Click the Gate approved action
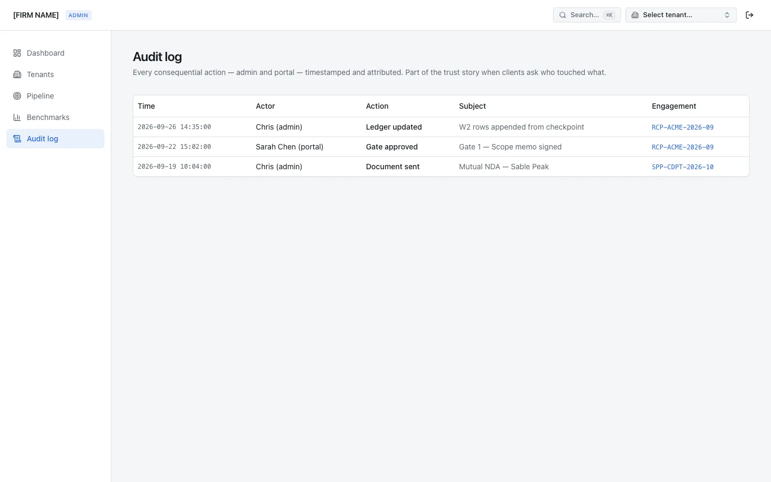Viewport: 771px width, 482px height. [x=392, y=147]
